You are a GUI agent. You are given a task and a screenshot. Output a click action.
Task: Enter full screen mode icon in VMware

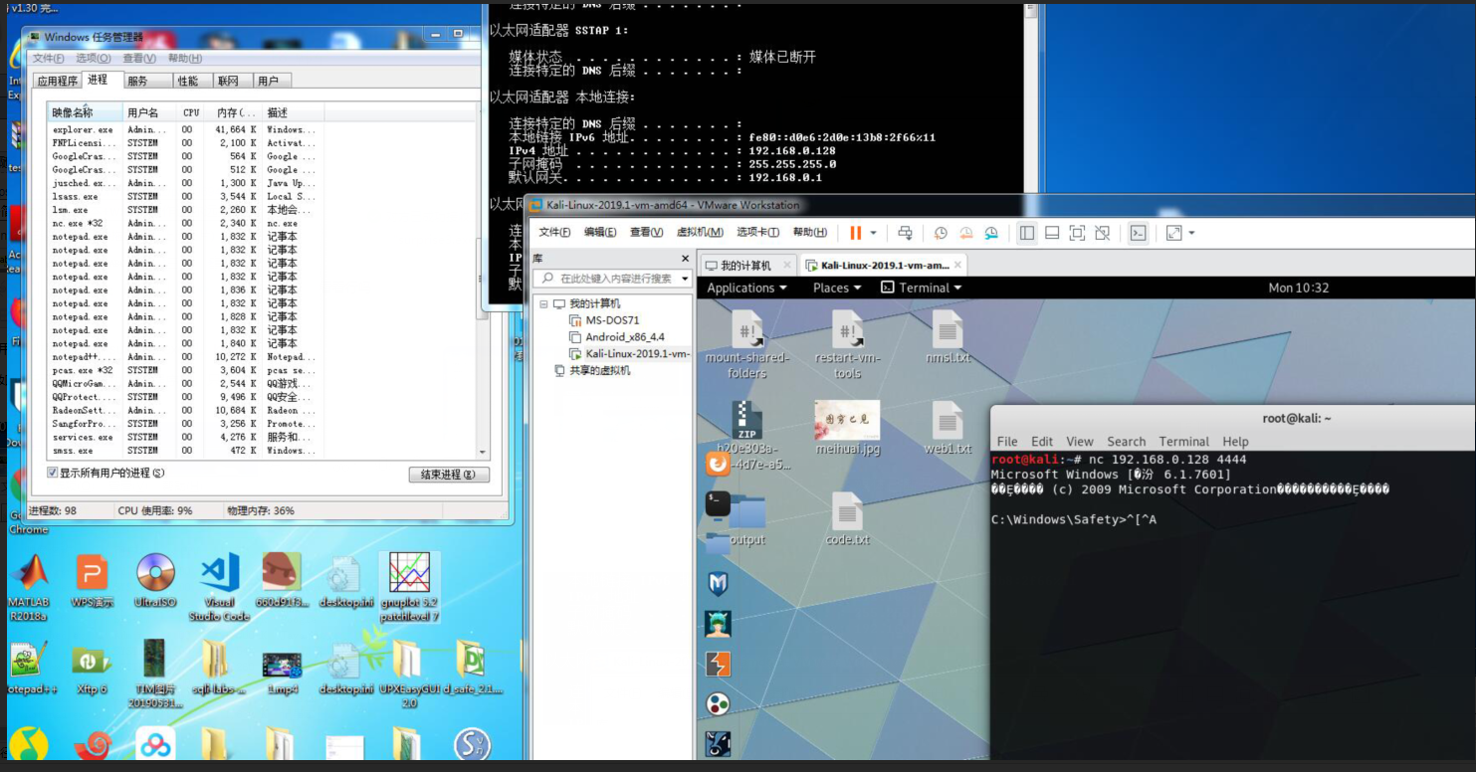click(x=1077, y=233)
